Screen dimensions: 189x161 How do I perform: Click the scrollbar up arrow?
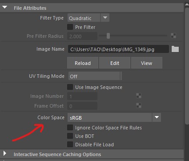pos(187,4)
